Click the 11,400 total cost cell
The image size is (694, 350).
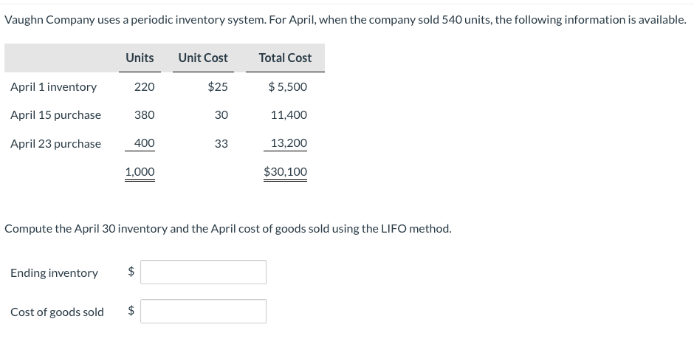[289, 115]
